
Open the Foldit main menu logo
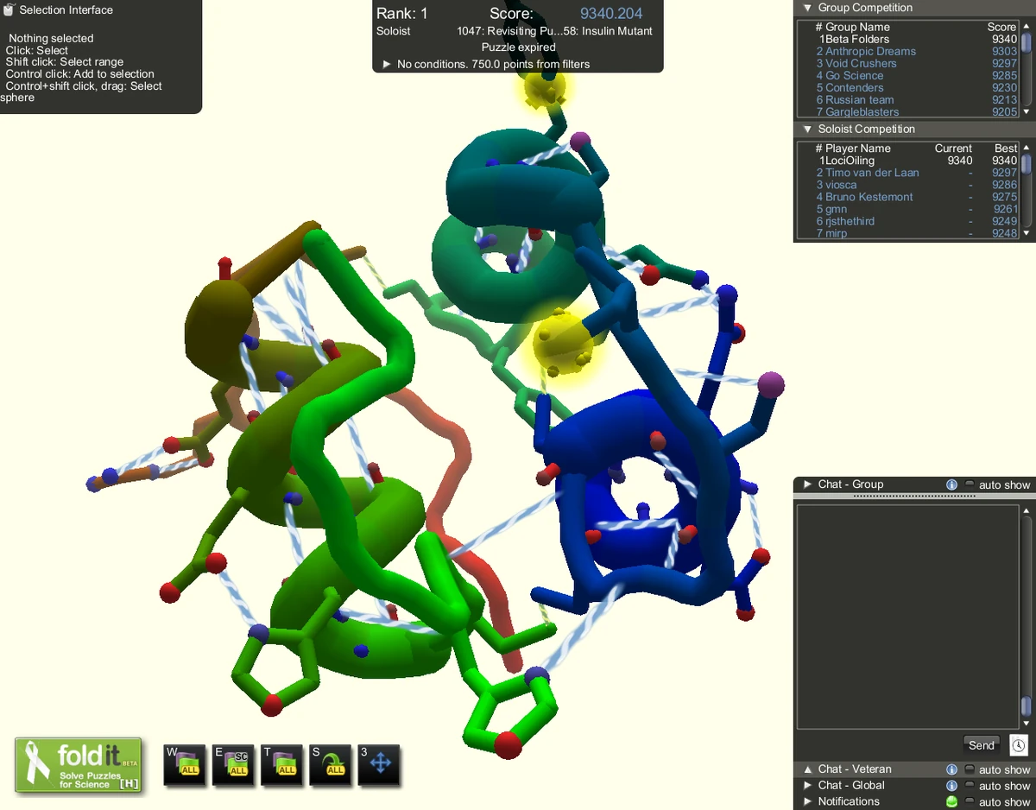pyautogui.click(x=79, y=765)
